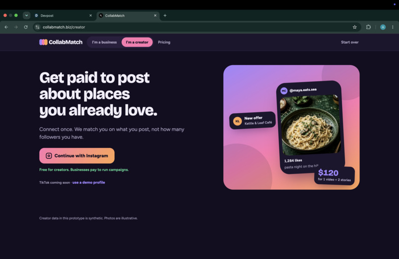This screenshot has width=399, height=259.
Task: Click the MC avatar circle
Action: pyautogui.click(x=284, y=91)
